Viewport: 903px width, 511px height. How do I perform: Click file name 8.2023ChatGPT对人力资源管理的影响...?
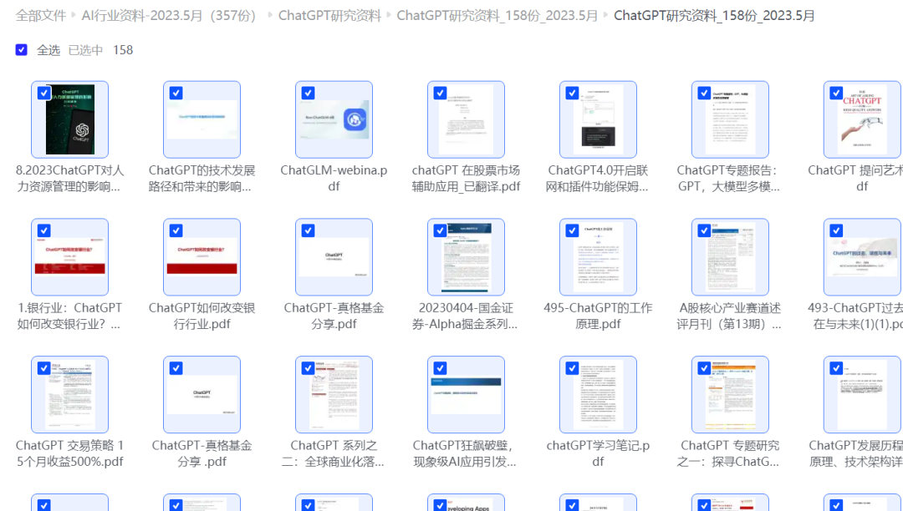(x=69, y=178)
